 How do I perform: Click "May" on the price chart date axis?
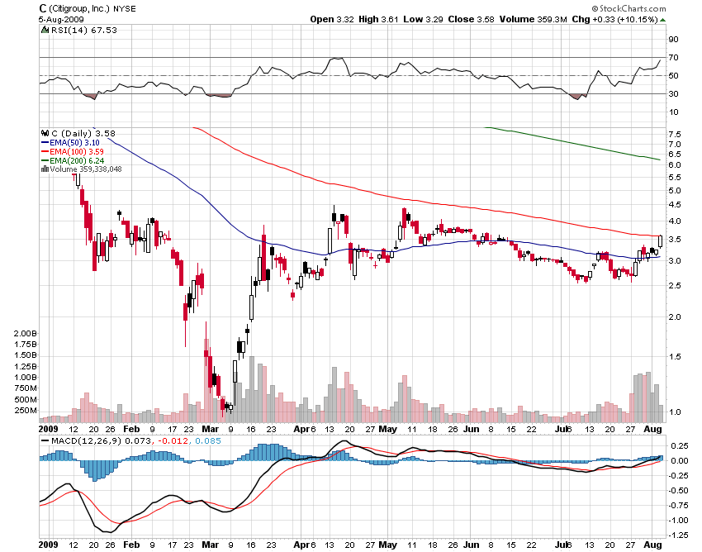[x=387, y=429]
